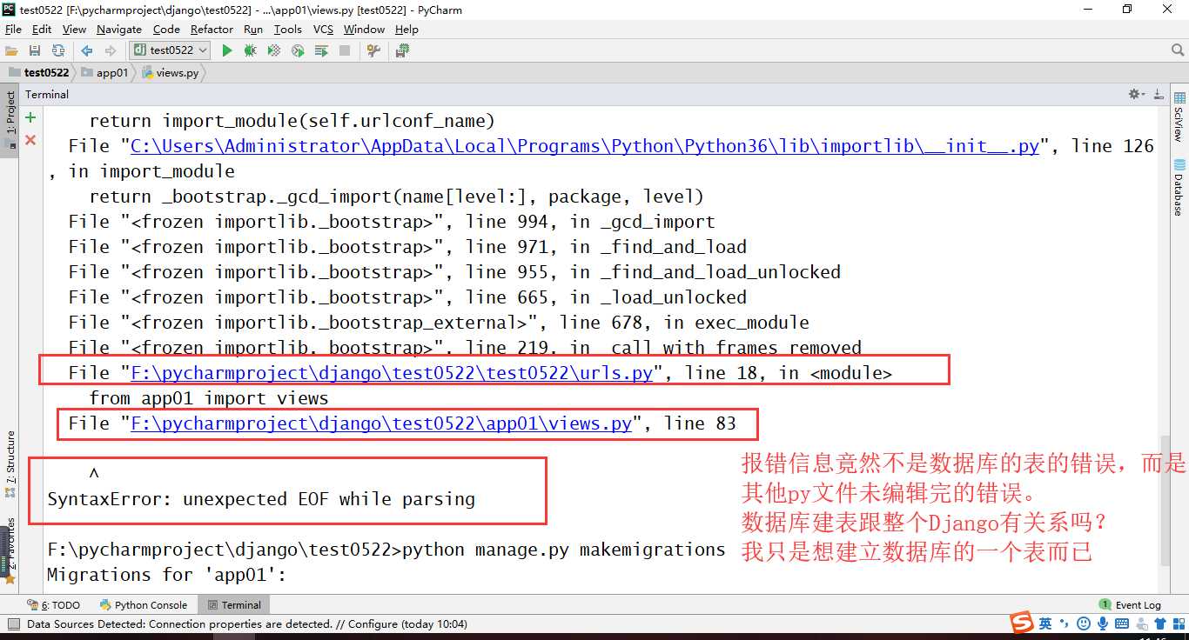Open the 7: Structure side tab
This screenshot has width=1189, height=640.
[x=10, y=463]
